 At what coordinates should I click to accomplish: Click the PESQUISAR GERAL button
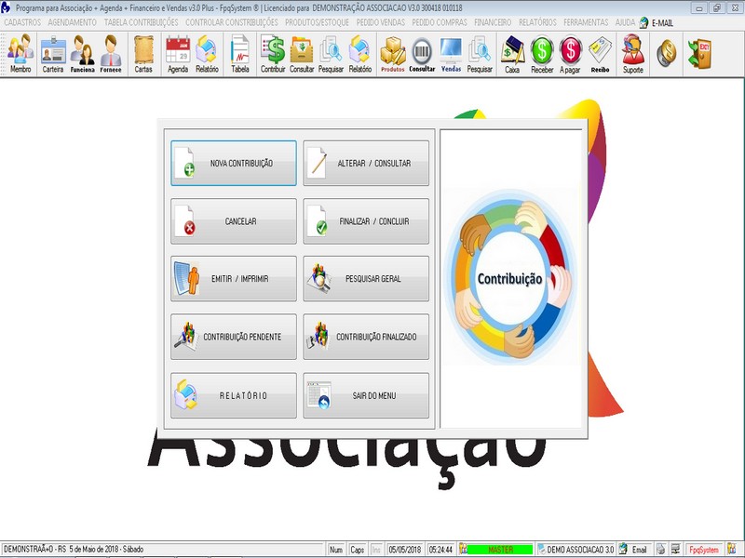[x=366, y=278]
